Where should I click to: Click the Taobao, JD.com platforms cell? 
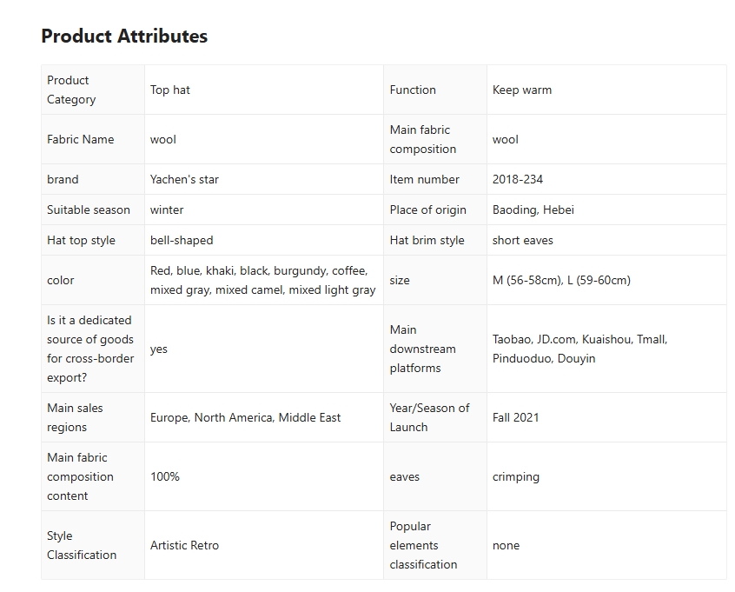pos(580,349)
